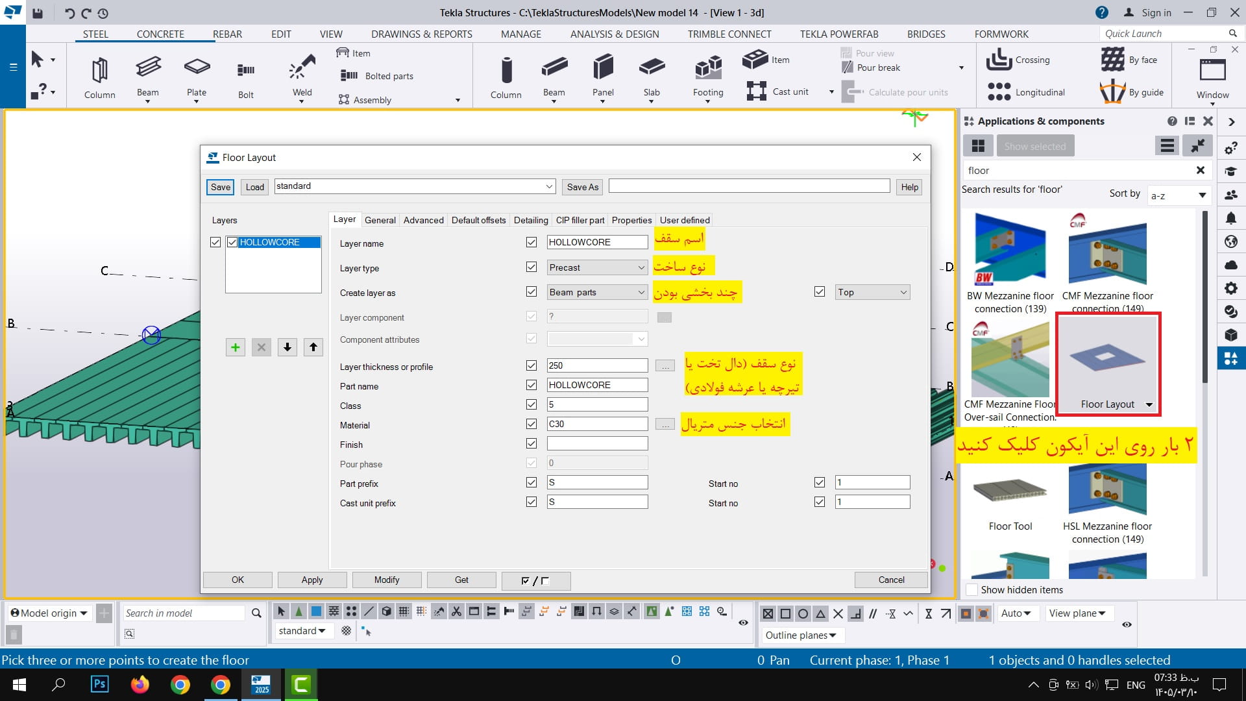Image resolution: width=1246 pixels, height=701 pixels.
Task: Choose the Crossing rebar tool
Action: (1018, 60)
